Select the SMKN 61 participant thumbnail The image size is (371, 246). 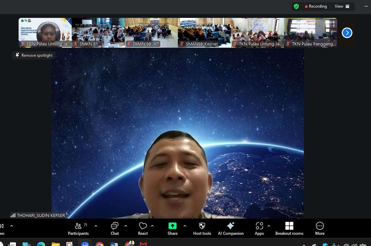tap(98, 32)
